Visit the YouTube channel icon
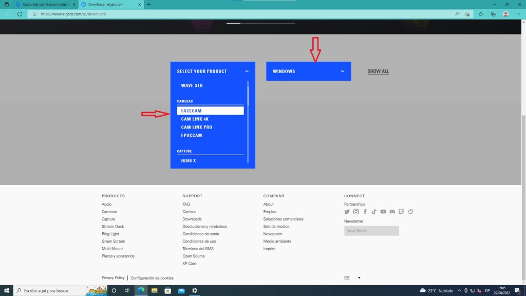This screenshot has height=296, width=526. coord(383,212)
